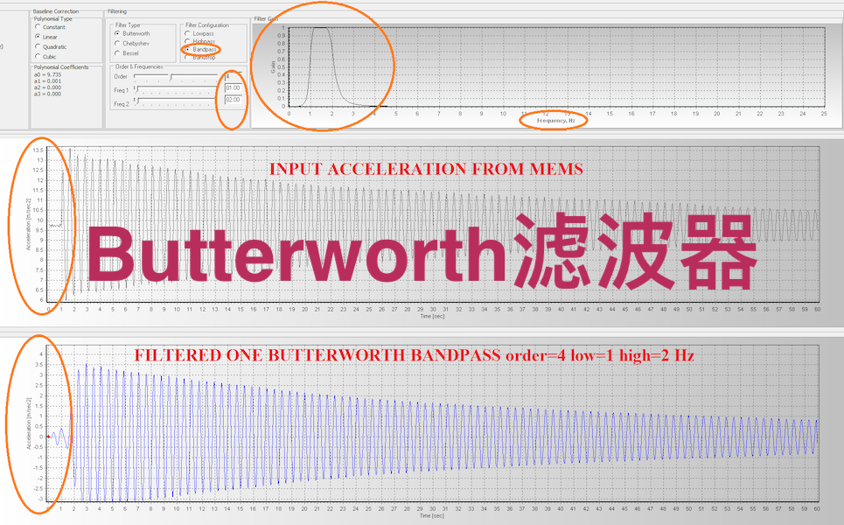Click the Freq 1 slider handle
The width and height of the screenshot is (844, 525).
[139, 89]
